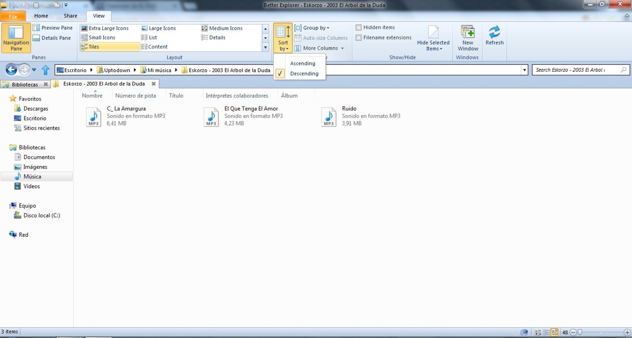Enable the Hidden items checkbox
The image size is (632, 338).
pyautogui.click(x=359, y=27)
